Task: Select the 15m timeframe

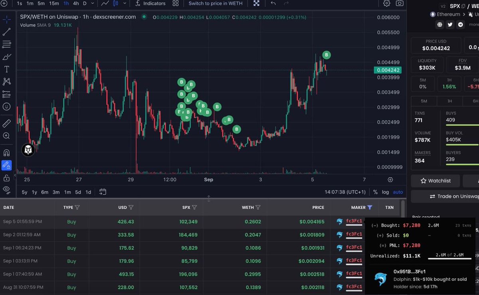Action: pyautogui.click(x=54, y=4)
